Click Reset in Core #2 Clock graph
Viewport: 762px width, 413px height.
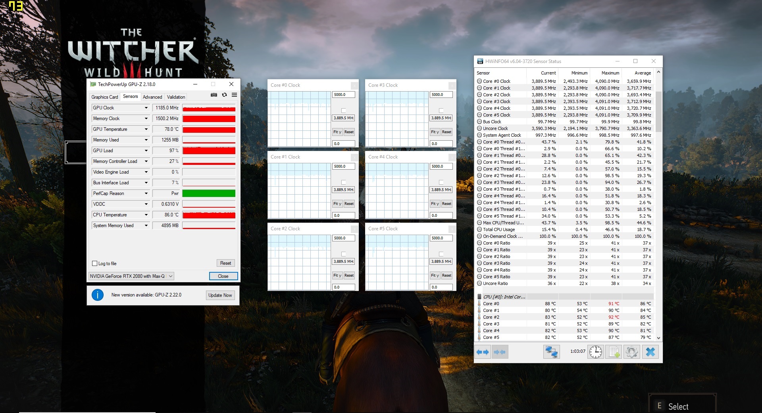(349, 275)
